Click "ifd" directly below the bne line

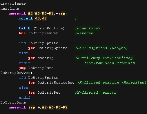tap(22, 43)
